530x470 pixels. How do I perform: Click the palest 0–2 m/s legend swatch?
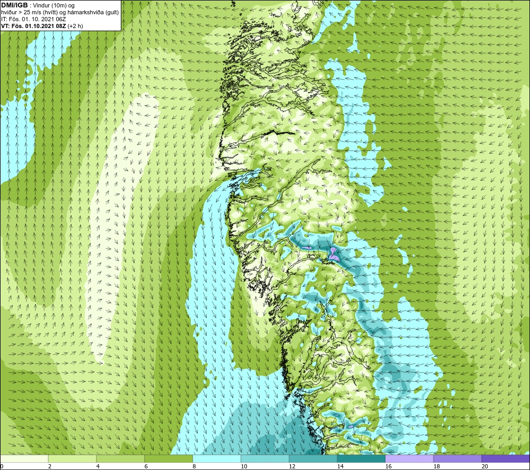(x=24, y=459)
